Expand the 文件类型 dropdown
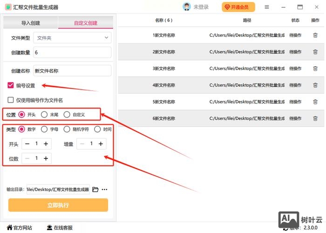 (x=72, y=38)
